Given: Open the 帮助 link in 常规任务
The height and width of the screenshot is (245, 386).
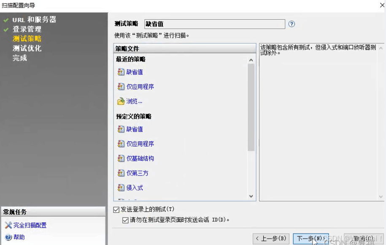Looking at the screenshot, I should (x=19, y=237).
